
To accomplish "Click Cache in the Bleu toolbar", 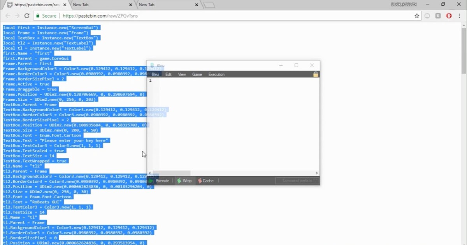I will pyautogui.click(x=205, y=181).
